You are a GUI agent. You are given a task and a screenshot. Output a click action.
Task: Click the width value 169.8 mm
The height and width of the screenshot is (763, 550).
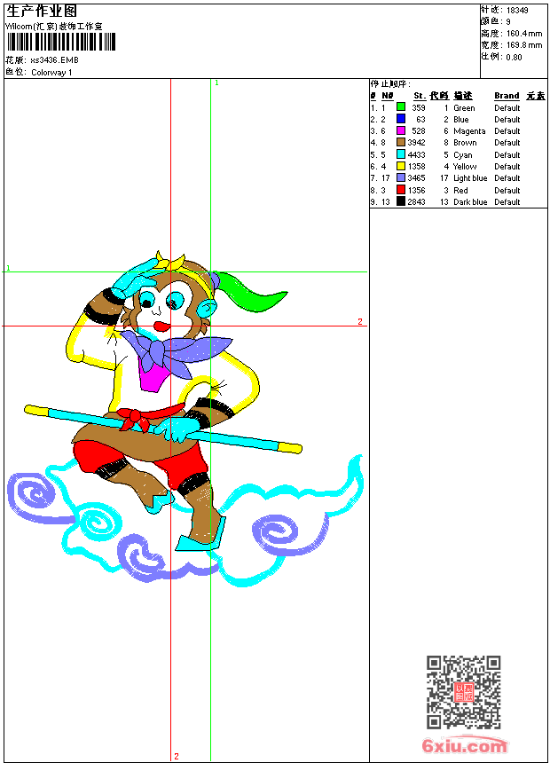click(524, 45)
